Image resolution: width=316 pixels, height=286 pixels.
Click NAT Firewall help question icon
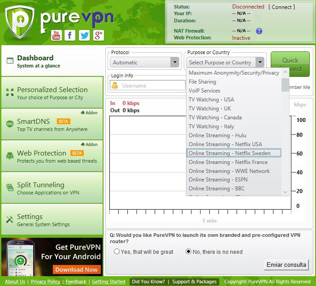[259, 31]
